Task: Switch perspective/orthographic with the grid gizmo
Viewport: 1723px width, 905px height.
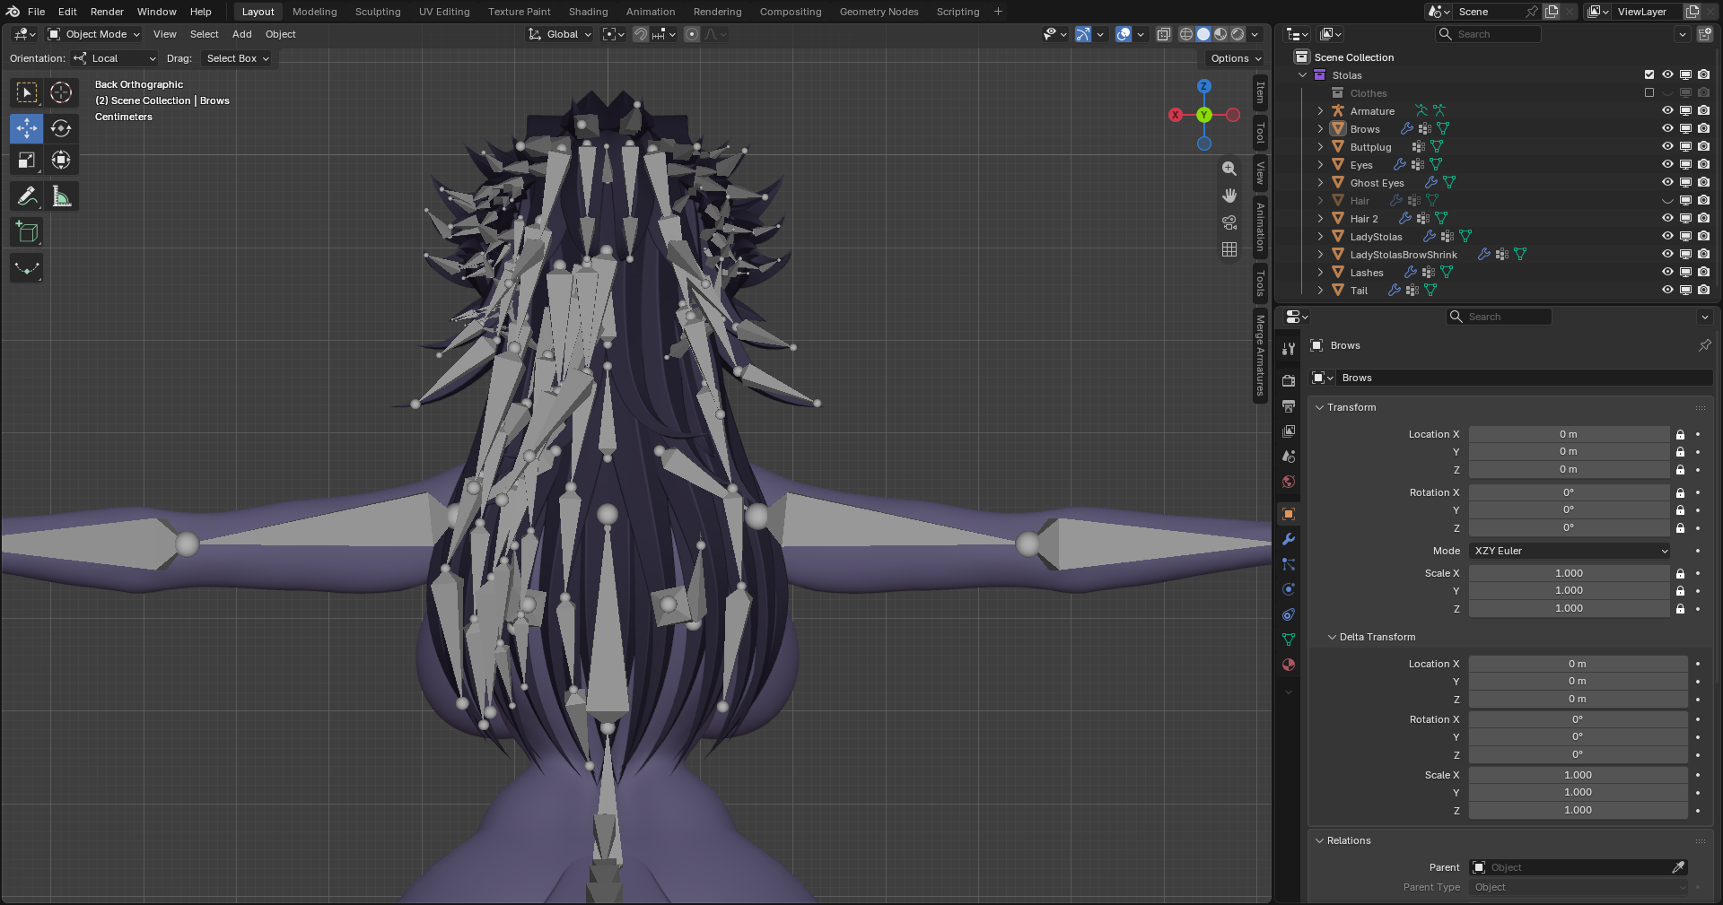Action: pos(1229,249)
